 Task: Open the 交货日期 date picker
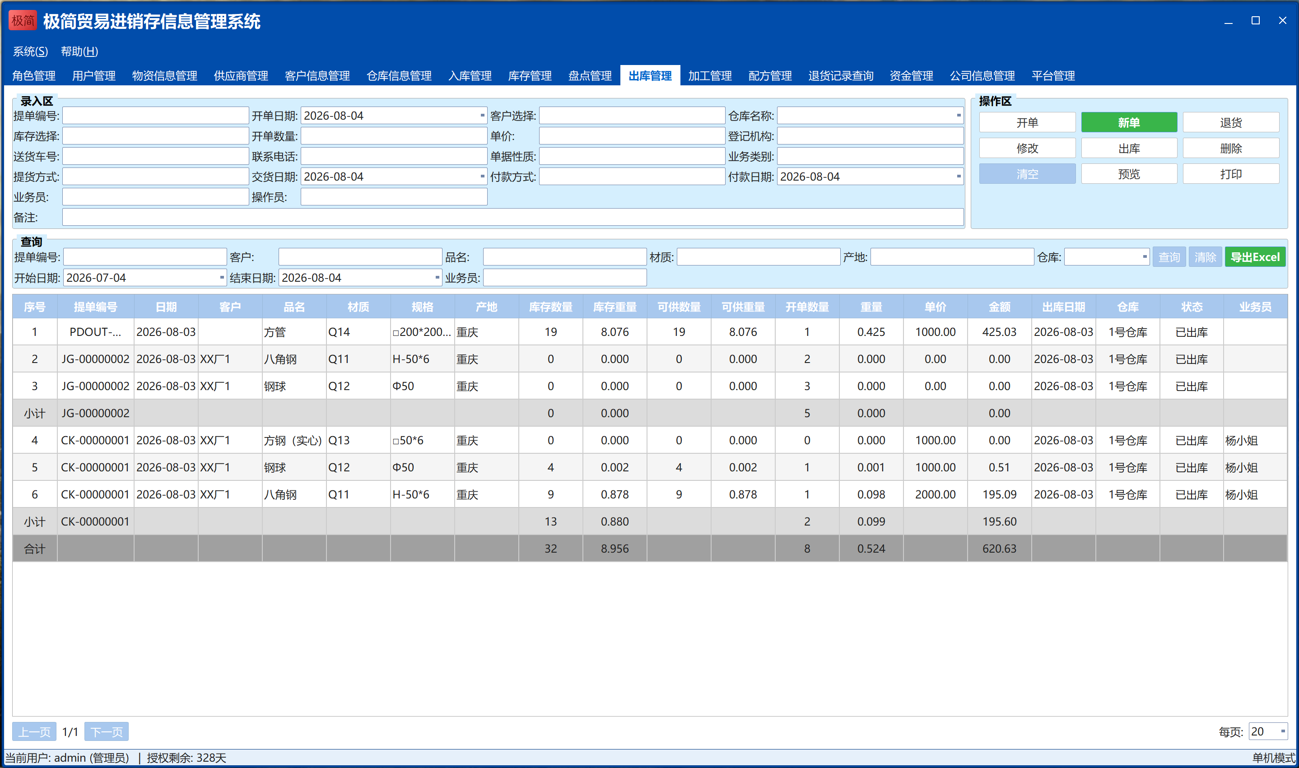coord(482,177)
